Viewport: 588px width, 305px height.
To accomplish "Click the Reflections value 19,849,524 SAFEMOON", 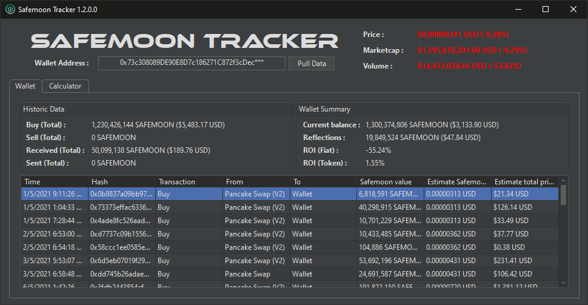I will coord(423,138).
